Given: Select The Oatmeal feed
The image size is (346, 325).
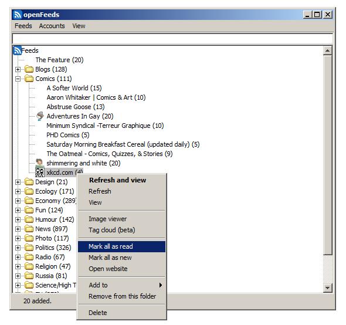Looking at the screenshot, I should [110, 154].
